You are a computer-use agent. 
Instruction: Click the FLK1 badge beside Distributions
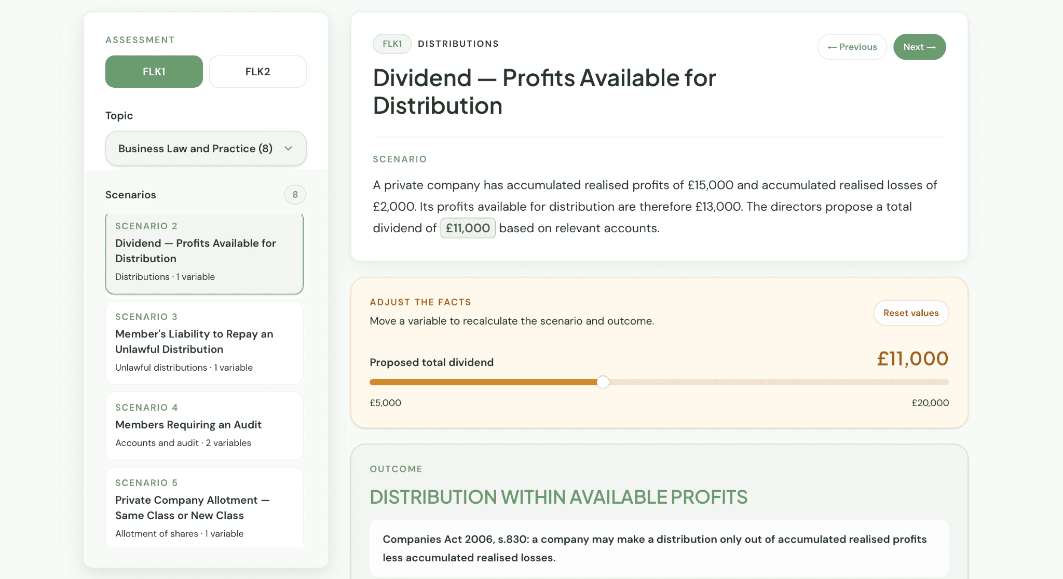(392, 44)
